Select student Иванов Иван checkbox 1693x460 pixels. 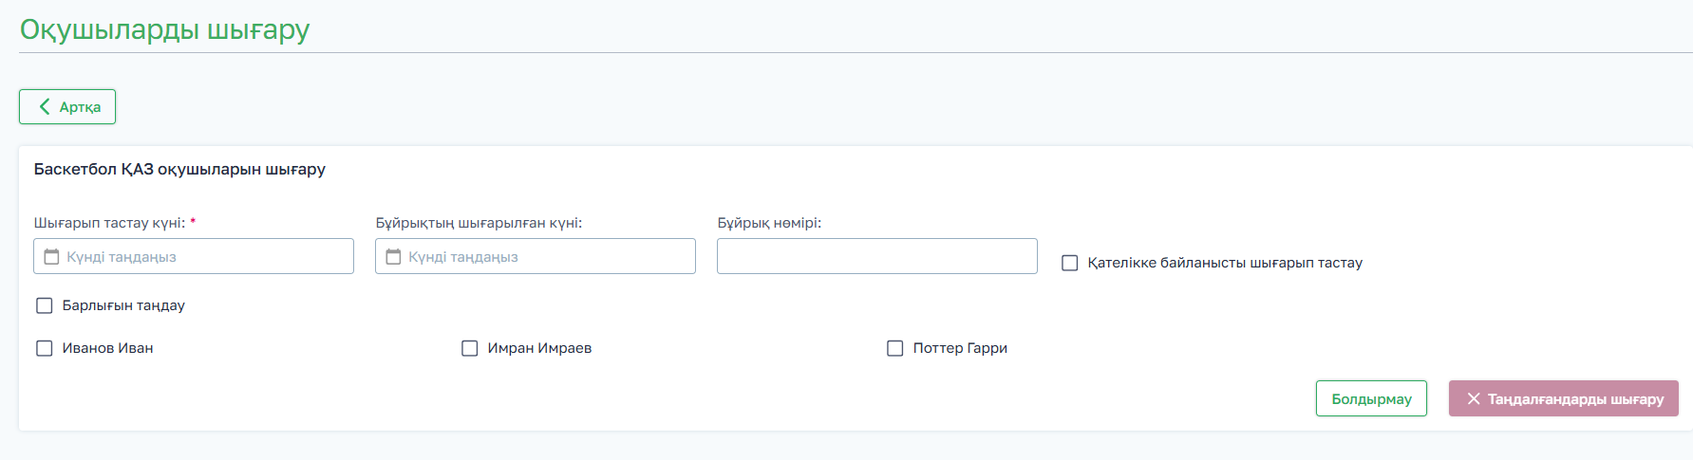click(45, 348)
